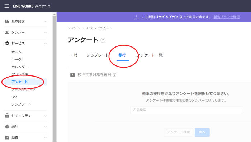This screenshot has width=251, height=142.
Task: Click text 権限の移行を行なうアンケートを選択してください。
Action: pos(186,94)
